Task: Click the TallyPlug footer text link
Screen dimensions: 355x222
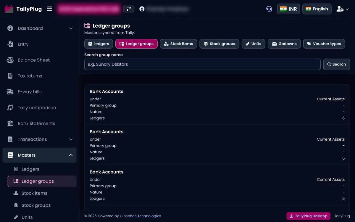Action: tap(342, 216)
